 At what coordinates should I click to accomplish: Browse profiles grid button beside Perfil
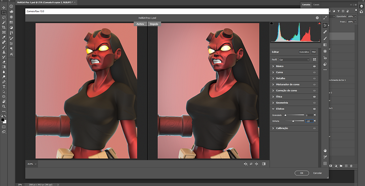pos(315,60)
